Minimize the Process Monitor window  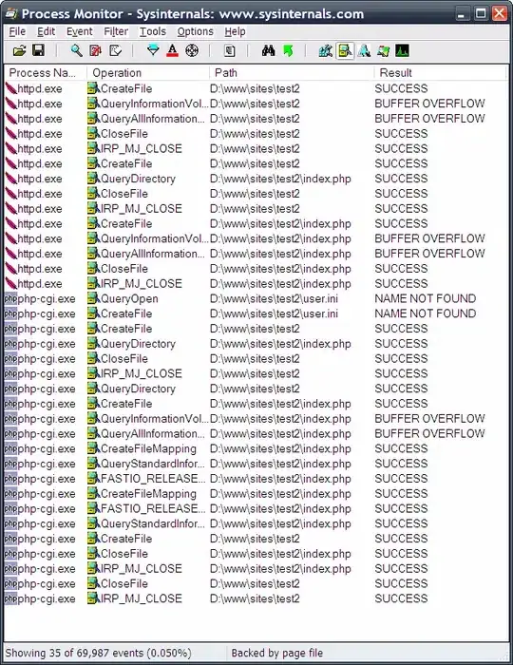pos(463,13)
